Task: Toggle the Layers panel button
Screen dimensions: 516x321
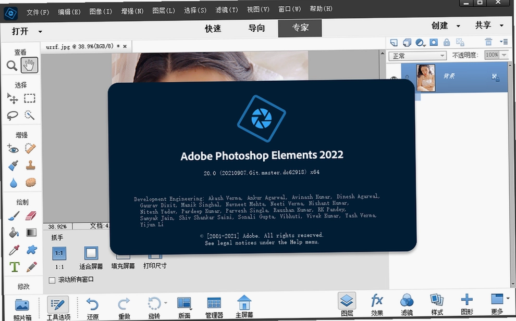Action: pyautogui.click(x=347, y=304)
